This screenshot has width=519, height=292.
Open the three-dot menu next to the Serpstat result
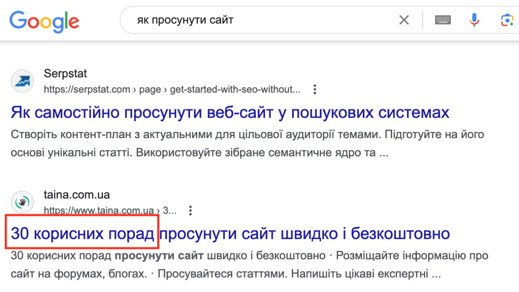(x=314, y=89)
